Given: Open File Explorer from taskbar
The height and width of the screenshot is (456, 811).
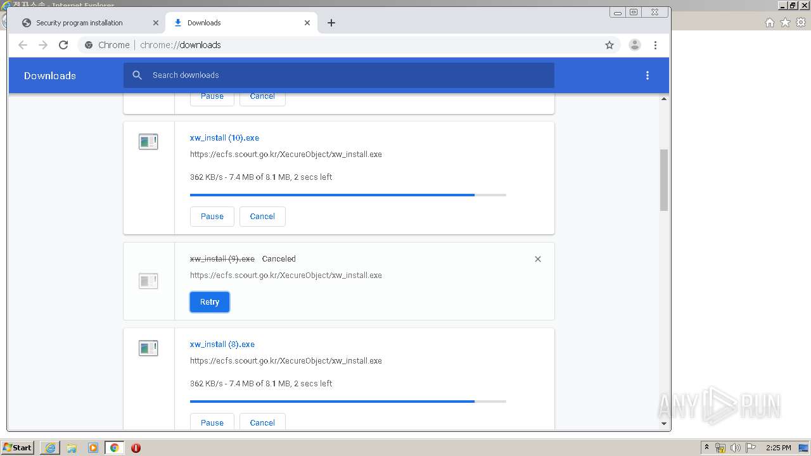Looking at the screenshot, I should (72, 448).
